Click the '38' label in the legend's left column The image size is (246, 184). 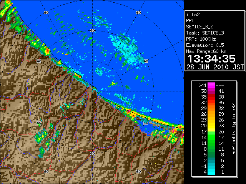point(204,91)
